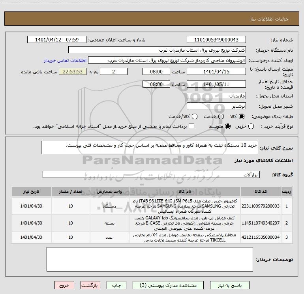Click the announcement date field 1401/04/12 - 07:59
The height and width of the screenshot is (294, 304).
coord(57,40)
